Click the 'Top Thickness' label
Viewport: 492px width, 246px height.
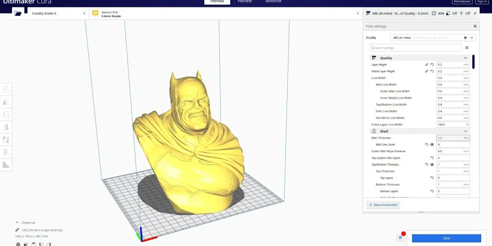[x=385, y=171]
